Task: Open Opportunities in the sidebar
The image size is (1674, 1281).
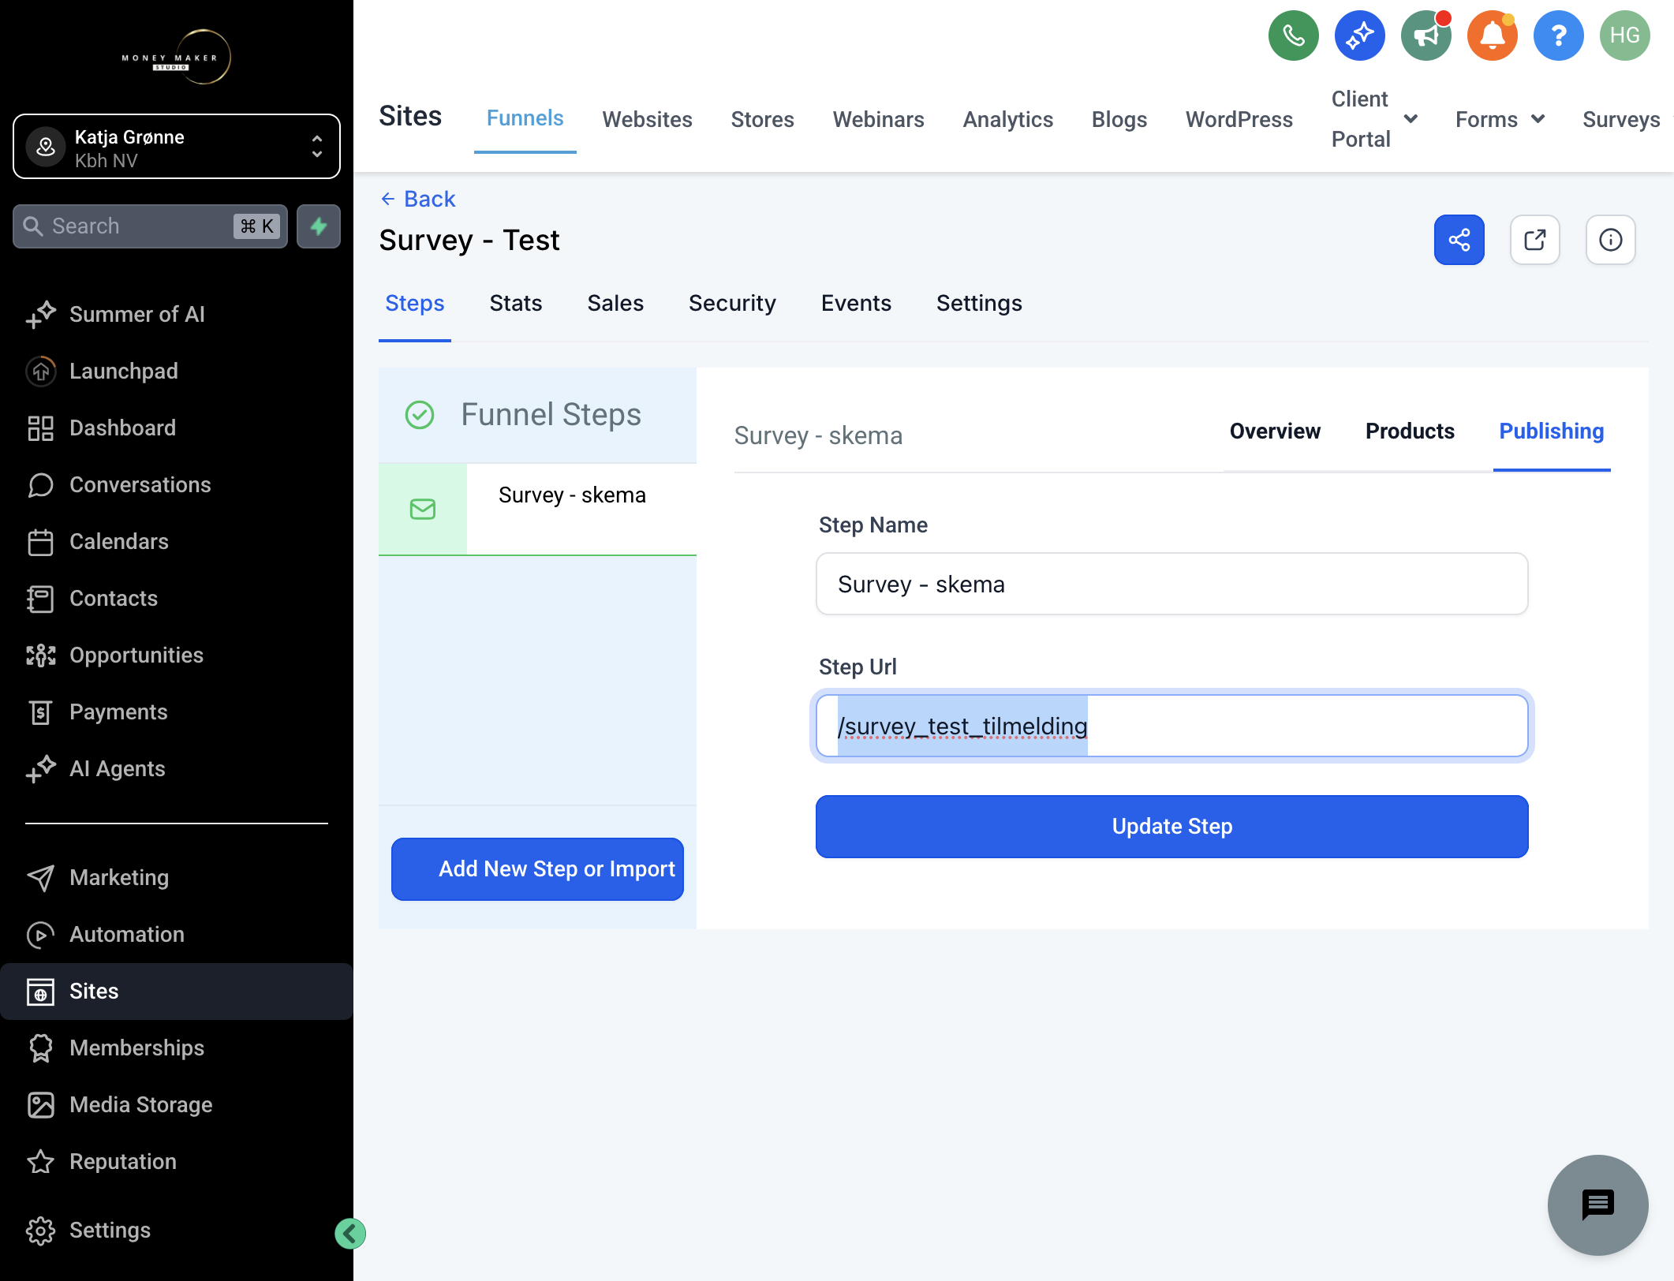Action: (177, 655)
